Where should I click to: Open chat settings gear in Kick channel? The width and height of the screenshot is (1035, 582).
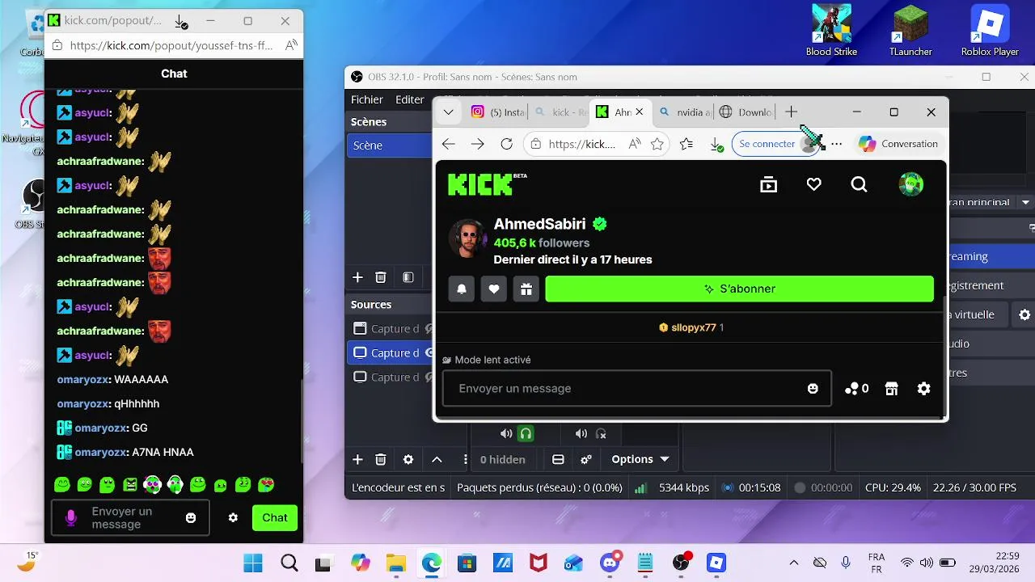[923, 389]
